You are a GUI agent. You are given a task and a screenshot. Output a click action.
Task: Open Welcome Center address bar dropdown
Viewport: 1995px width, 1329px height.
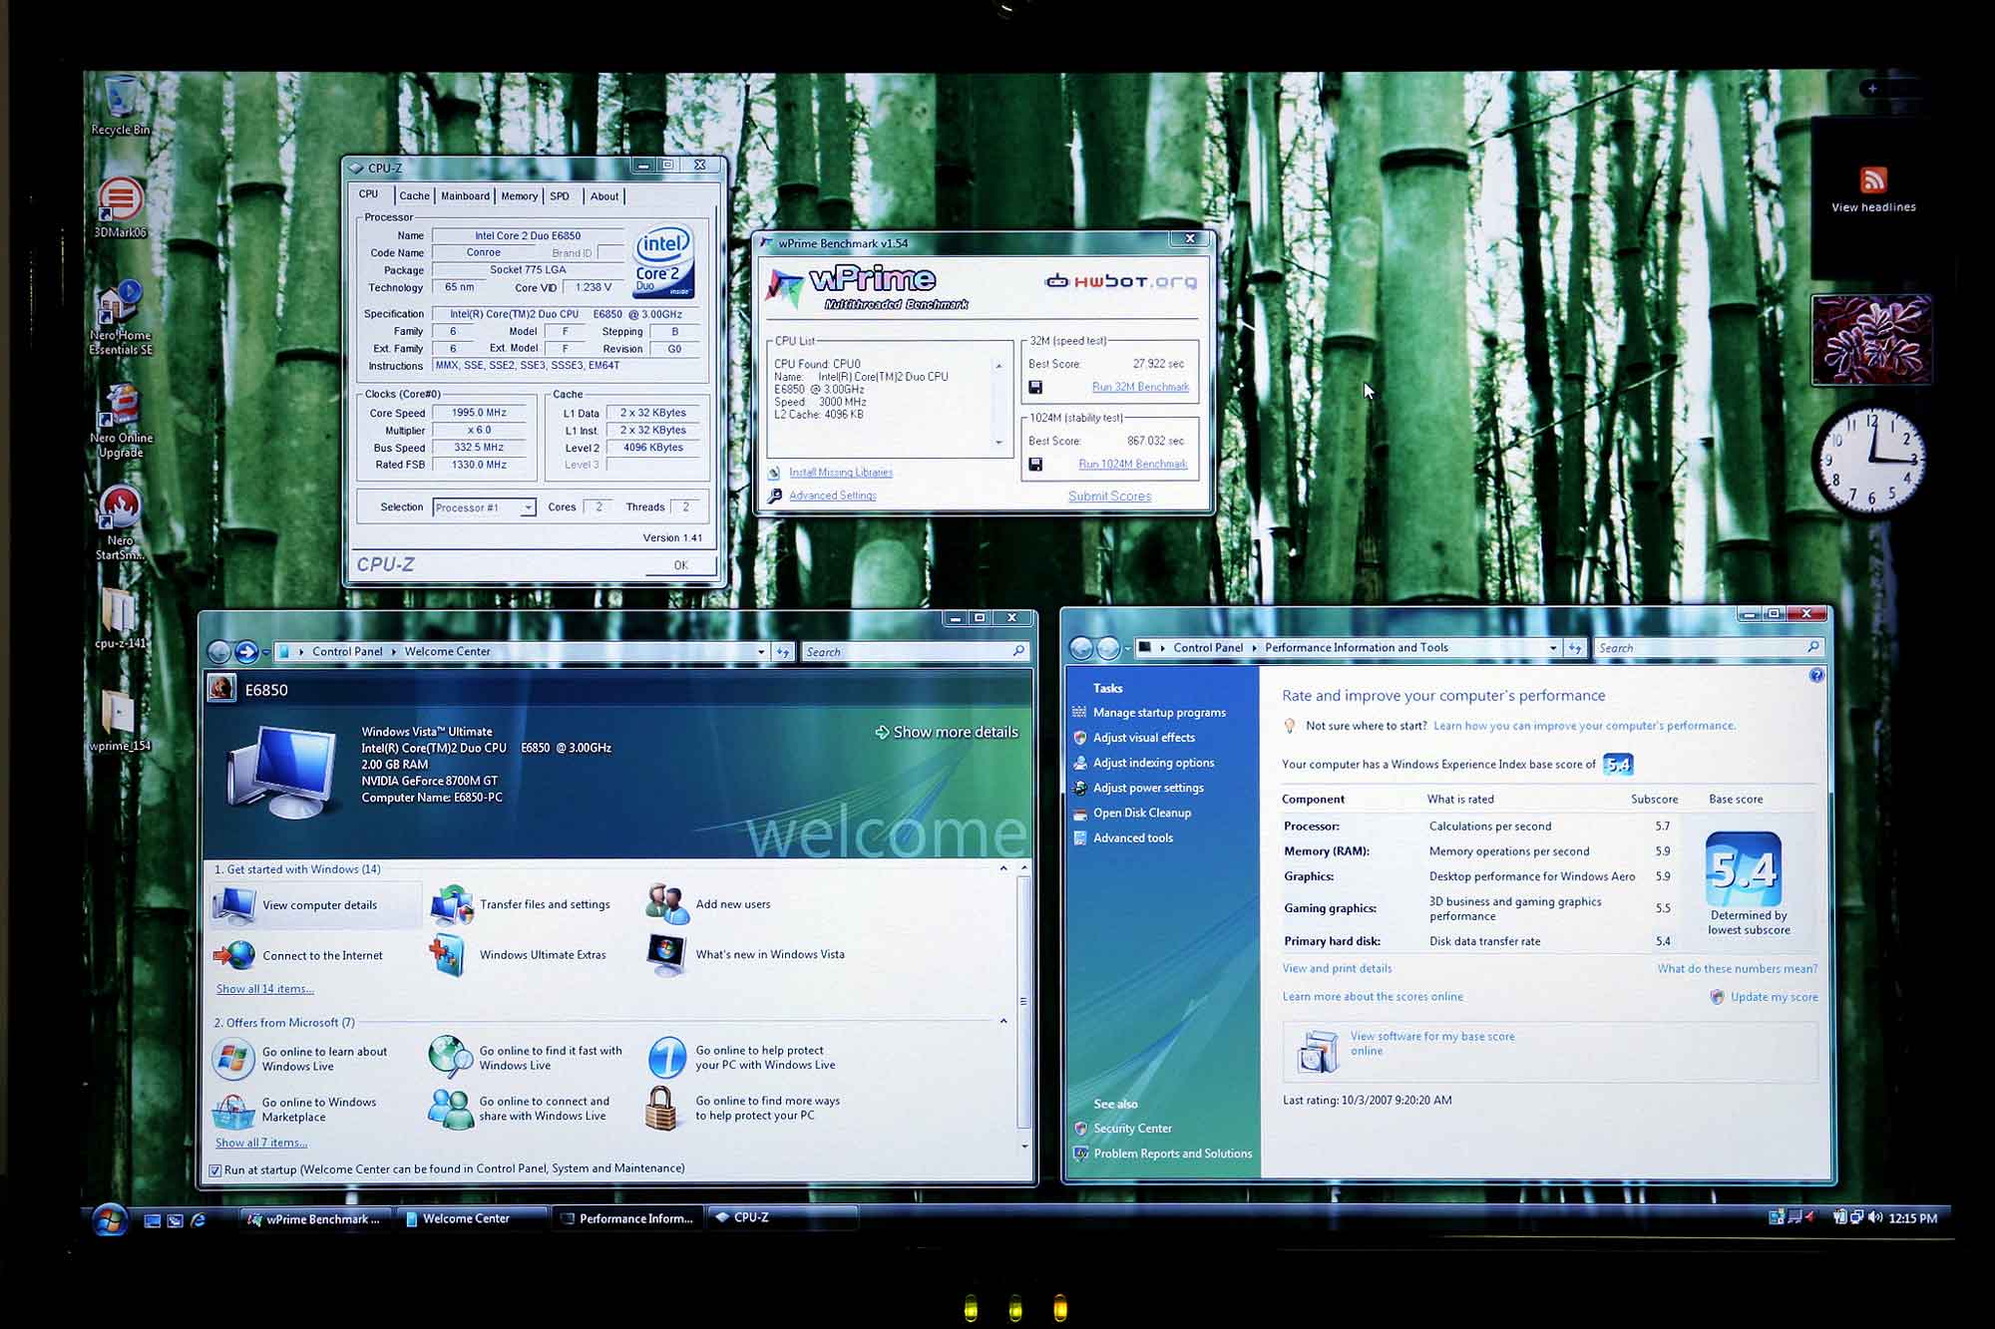(x=761, y=652)
